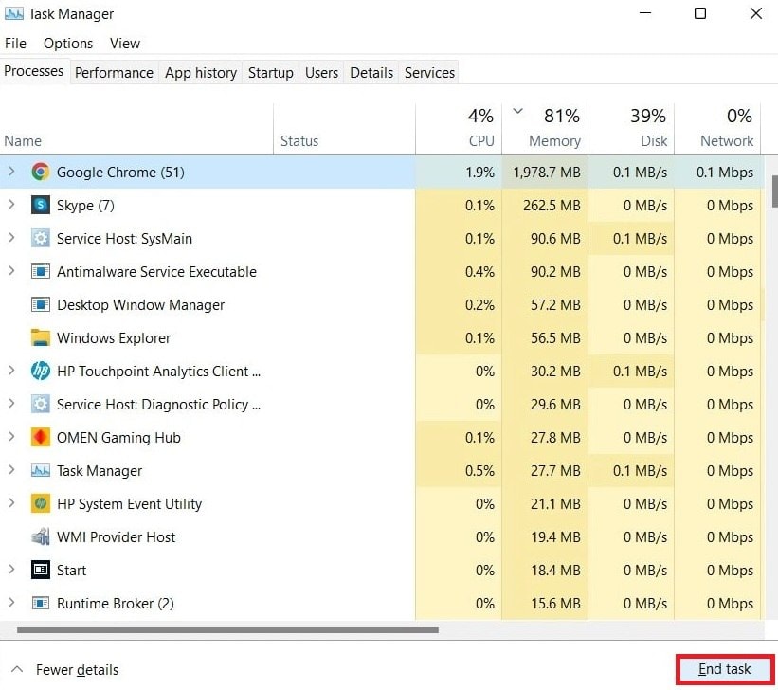This screenshot has width=778, height=690.
Task: Open the Options menu
Action: [68, 44]
